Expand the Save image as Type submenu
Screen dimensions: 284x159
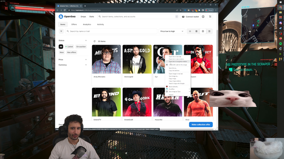coord(178,91)
